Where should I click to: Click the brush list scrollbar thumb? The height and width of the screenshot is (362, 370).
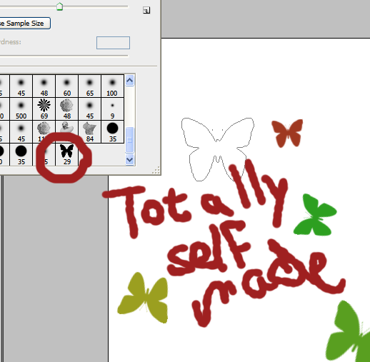coord(129,140)
